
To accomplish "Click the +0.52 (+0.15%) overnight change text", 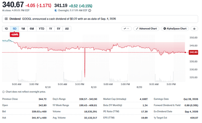I will (x=81, y=6).
